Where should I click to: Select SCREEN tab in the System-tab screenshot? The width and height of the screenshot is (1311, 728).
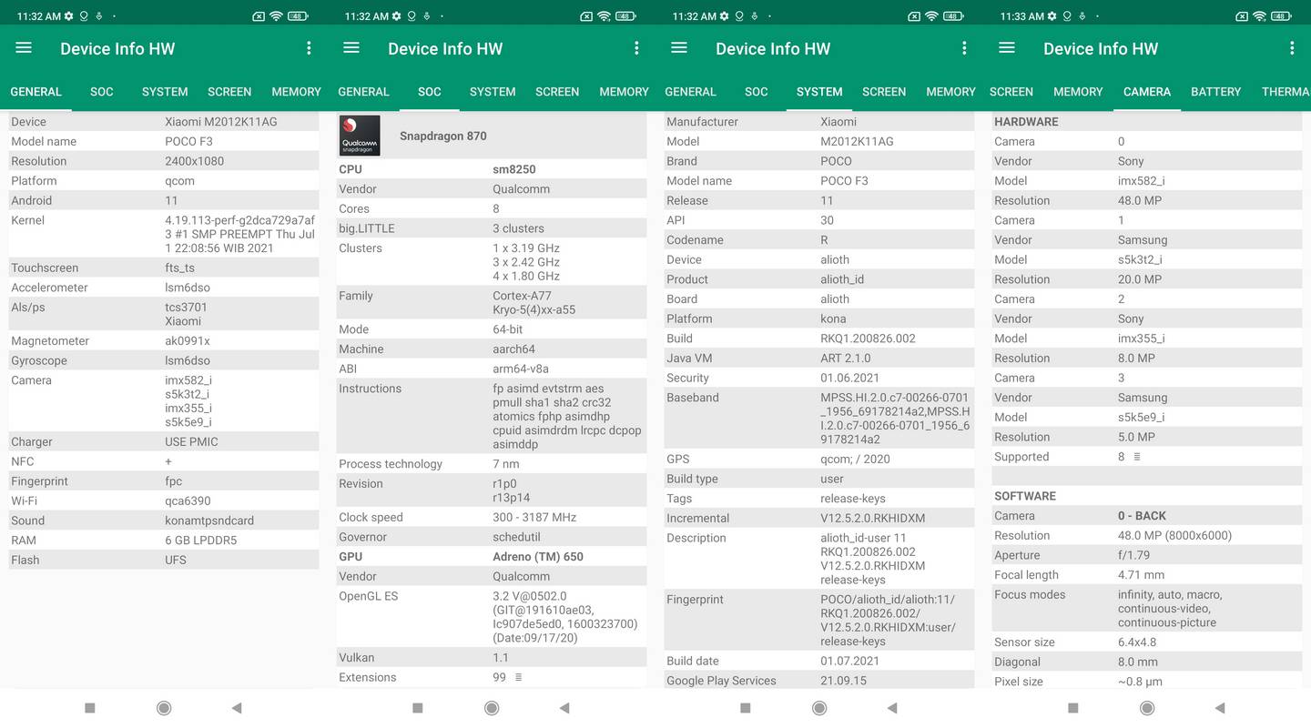[x=884, y=92]
